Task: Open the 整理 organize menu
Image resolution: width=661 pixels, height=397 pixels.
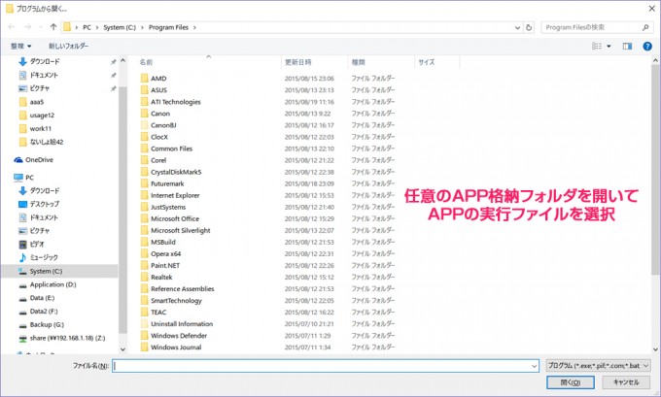Action: pyautogui.click(x=20, y=46)
